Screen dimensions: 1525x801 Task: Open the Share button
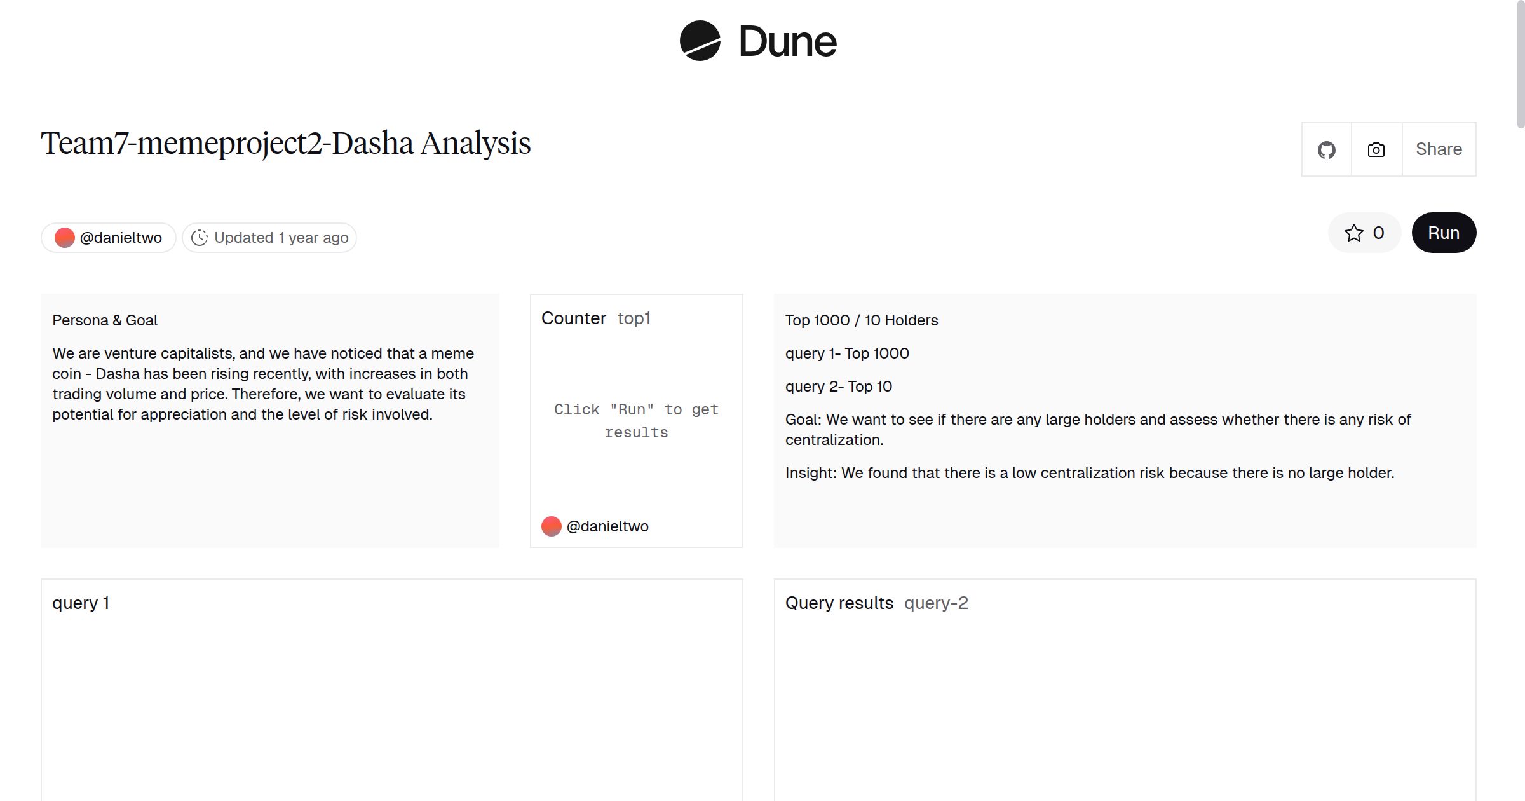tap(1439, 150)
